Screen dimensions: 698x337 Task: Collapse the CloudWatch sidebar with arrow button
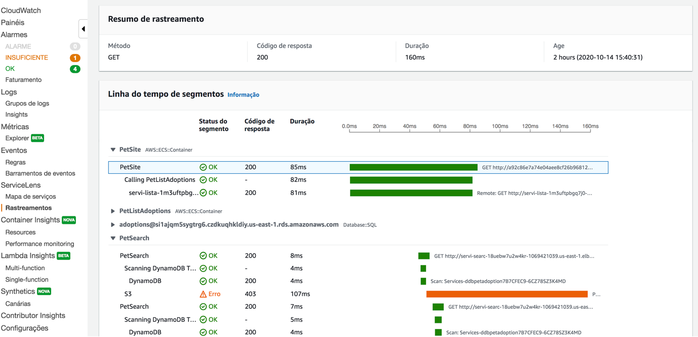(x=83, y=29)
